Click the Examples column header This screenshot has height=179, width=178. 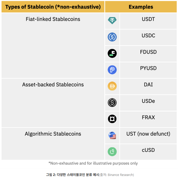click(x=141, y=7)
